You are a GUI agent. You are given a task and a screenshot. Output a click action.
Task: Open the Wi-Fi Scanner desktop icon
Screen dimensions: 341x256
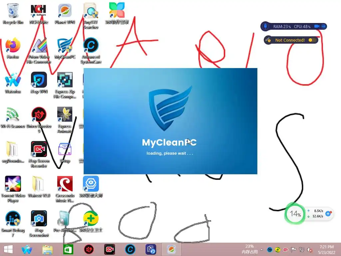click(x=13, y=118)
